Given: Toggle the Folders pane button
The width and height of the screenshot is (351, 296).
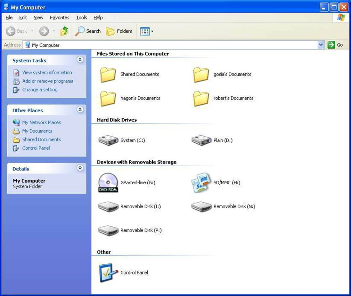Looking at the screenshot, I should (x=119, y=31).
